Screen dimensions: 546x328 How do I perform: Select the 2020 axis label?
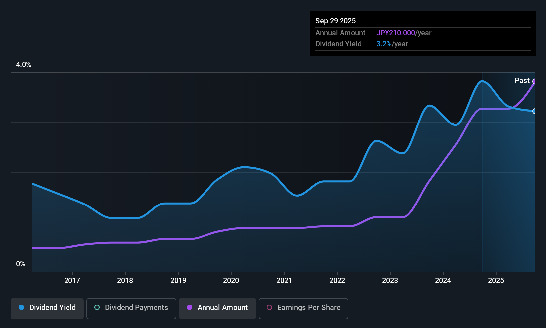click(x=231, y=280)
